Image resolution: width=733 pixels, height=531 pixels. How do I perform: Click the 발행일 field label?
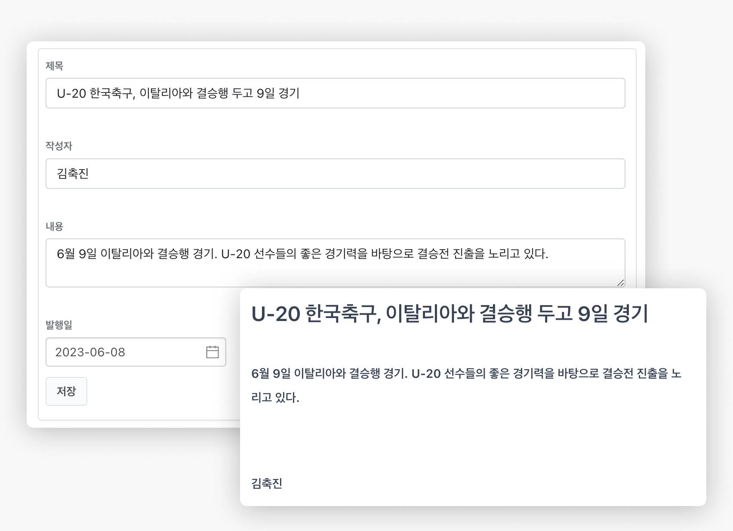pos(59,325)
